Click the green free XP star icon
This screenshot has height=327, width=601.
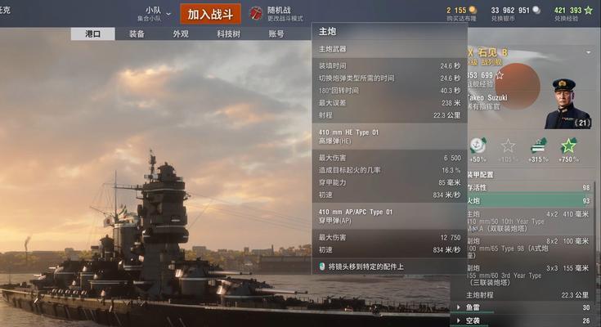(x=589, y=10)
